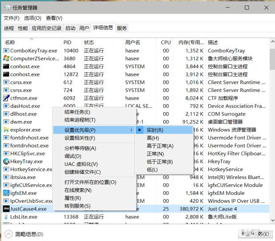
Task: Click the 结束任务(E) button at bottom right
Action: (x=255, y=234)
